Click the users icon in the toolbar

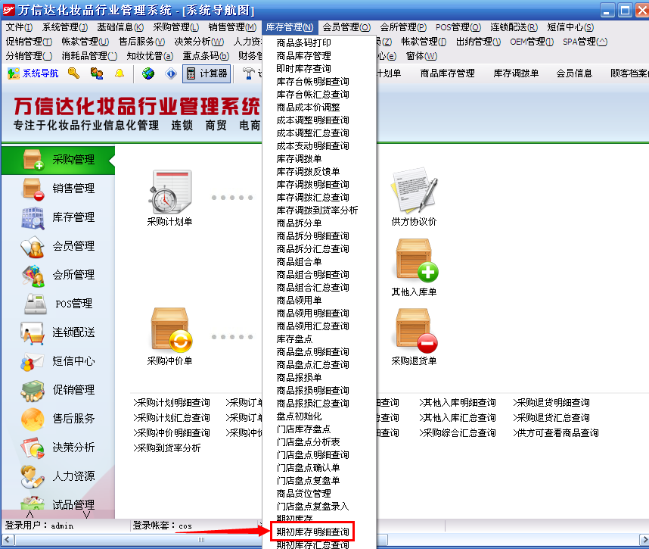point(97,73)
